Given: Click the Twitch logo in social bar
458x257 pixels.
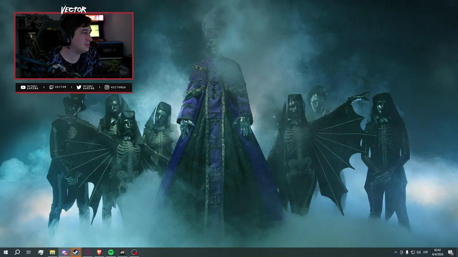Looking at the screenshot, I should click(51, 87).
